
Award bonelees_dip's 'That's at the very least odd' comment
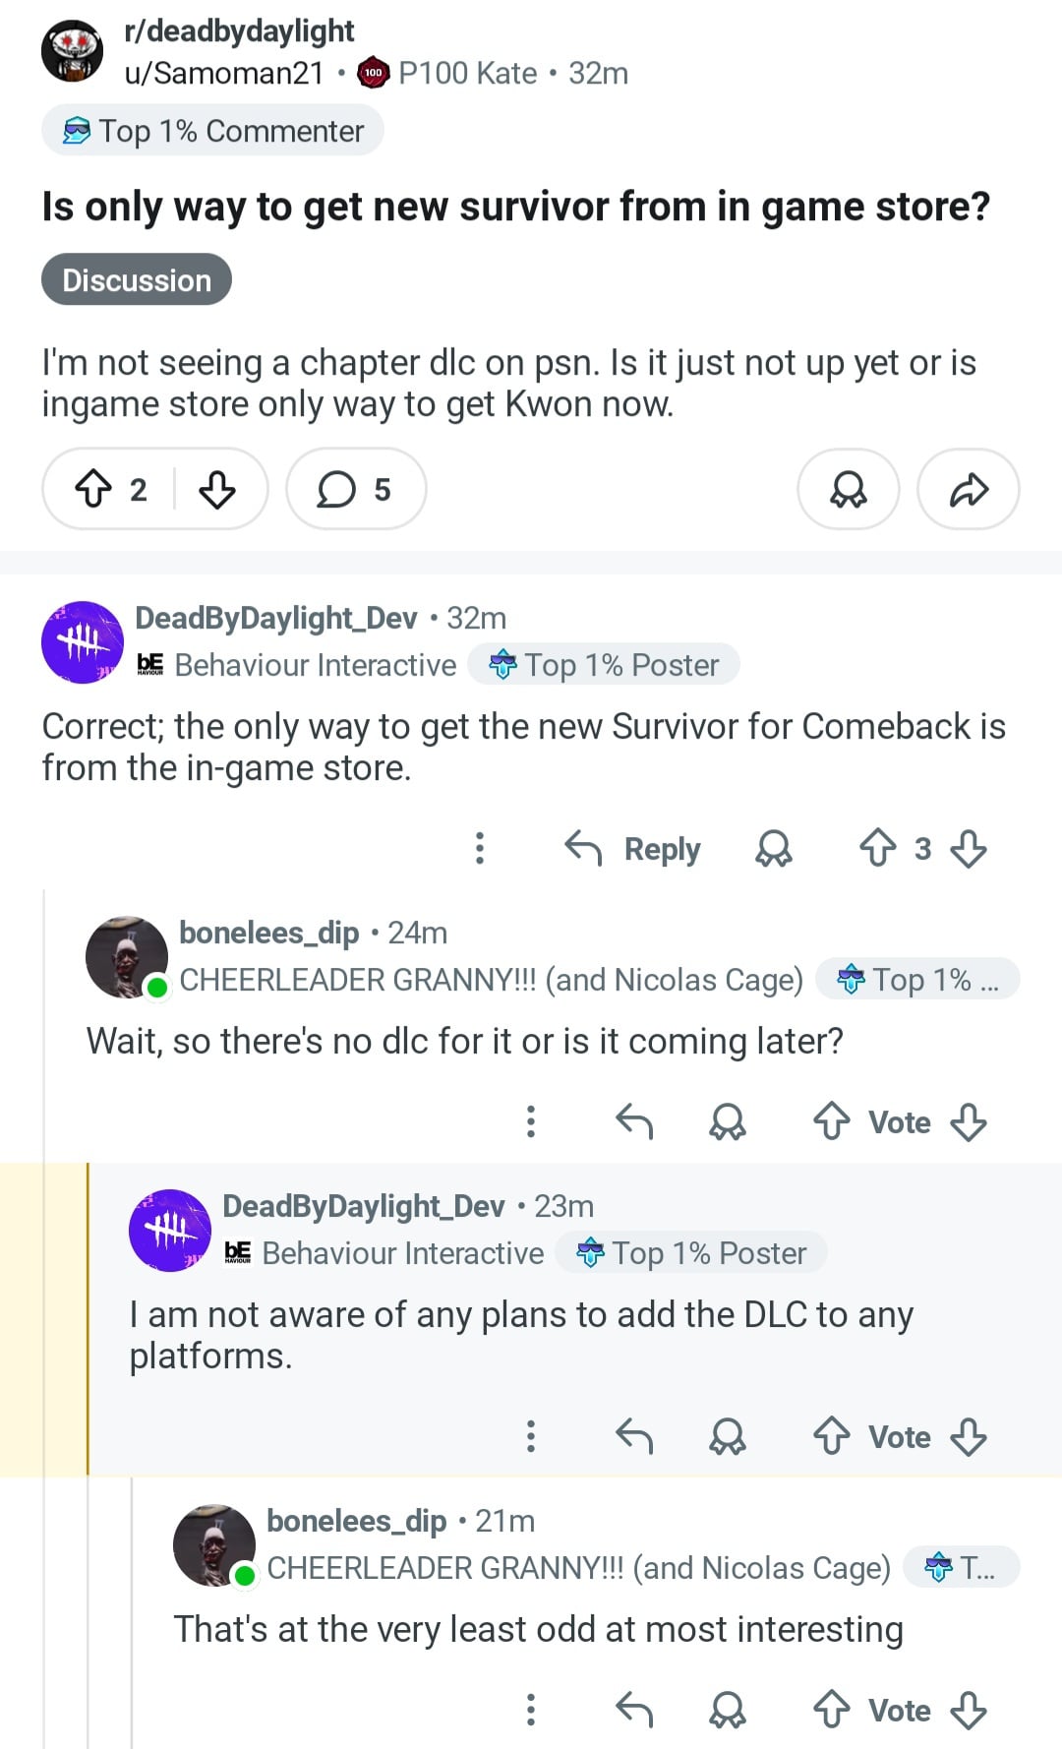pos(727,1710)
